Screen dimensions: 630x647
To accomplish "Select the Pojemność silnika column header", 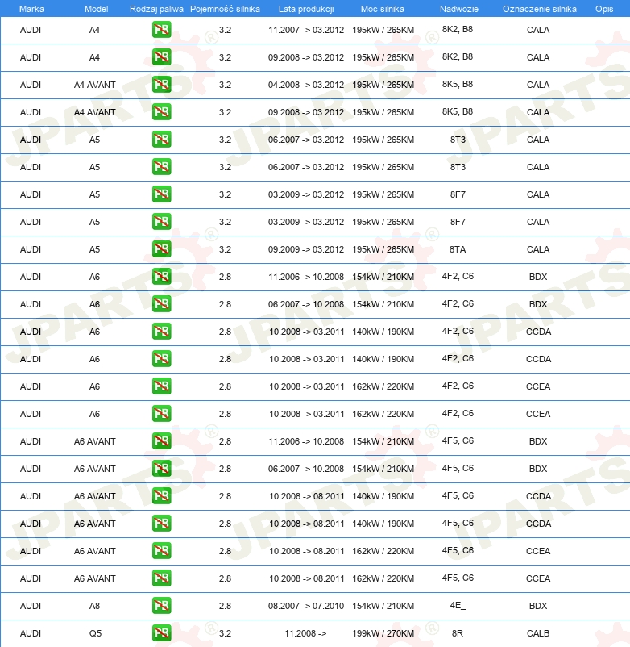I will click(225, 9).
